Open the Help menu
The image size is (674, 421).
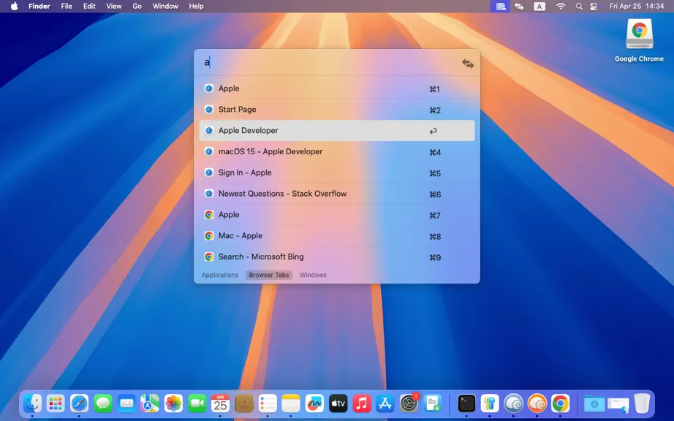point(197,6)
